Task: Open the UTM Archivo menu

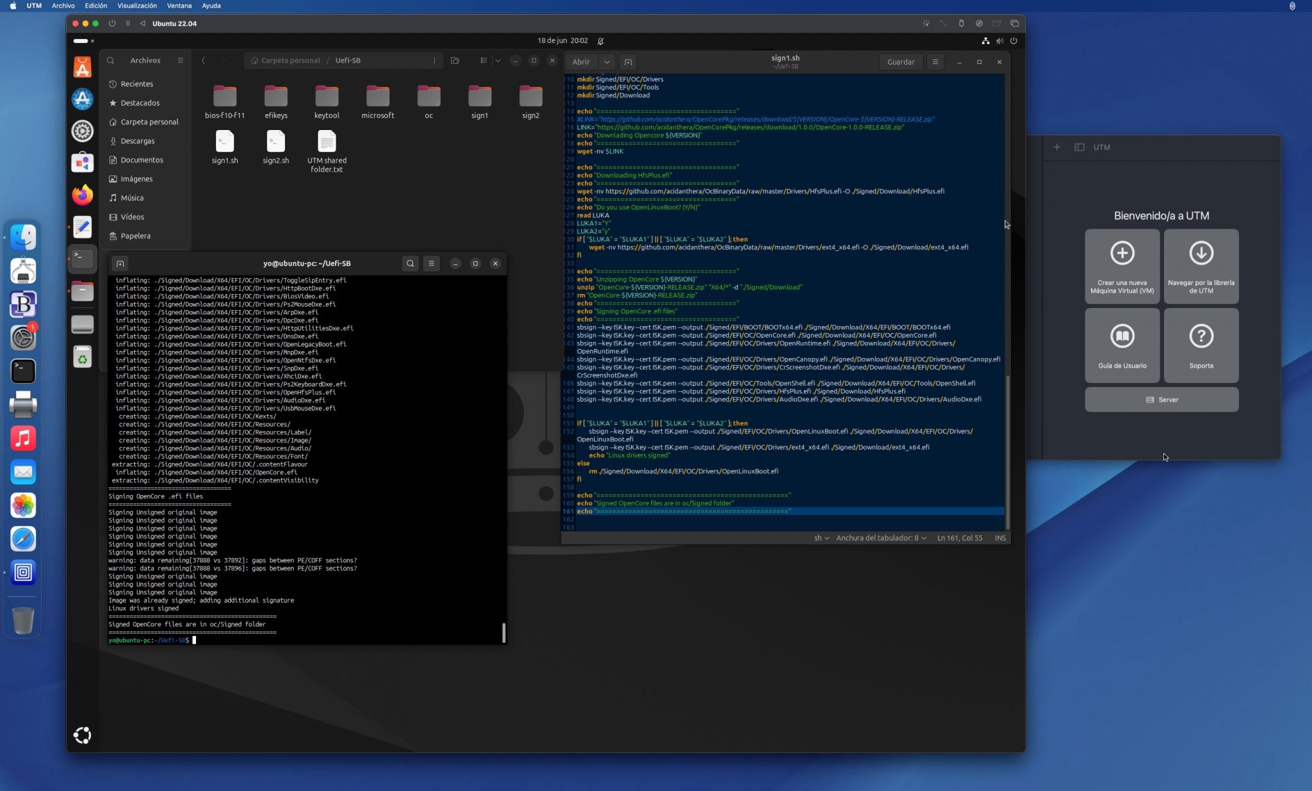Action: 63,6
